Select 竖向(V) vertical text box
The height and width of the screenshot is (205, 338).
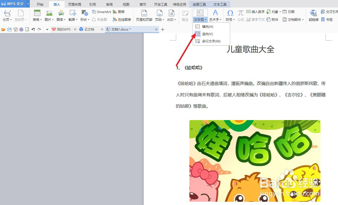pos(211,34)
